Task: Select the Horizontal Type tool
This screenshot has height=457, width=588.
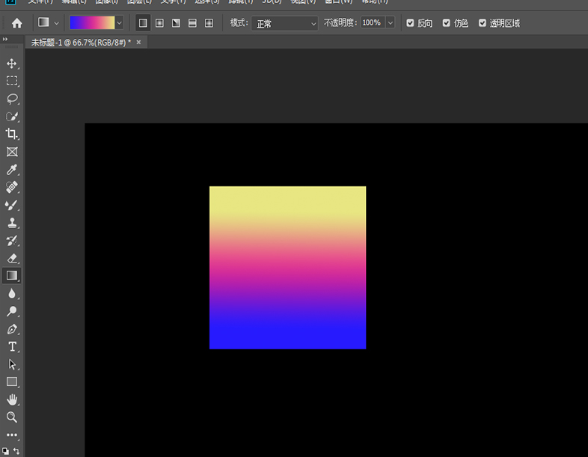Action: pyautogui.click(x=12, y=346)
